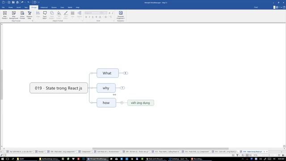Click the relationship icon under the why topic
The image size is (286, 161).
point(114,94)
